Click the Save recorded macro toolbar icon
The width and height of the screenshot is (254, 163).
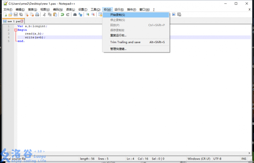[179, 15]
